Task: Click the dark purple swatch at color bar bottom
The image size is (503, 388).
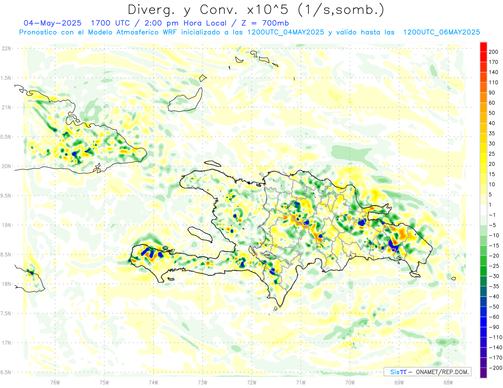Action: click(483, 373)
